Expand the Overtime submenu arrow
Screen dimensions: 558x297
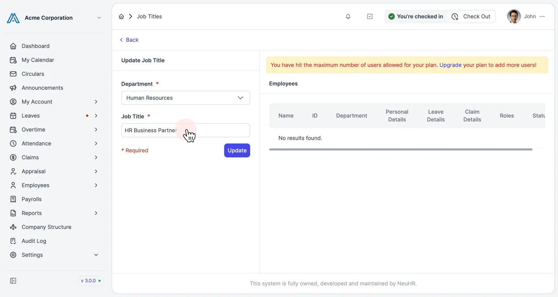point(96,130)
